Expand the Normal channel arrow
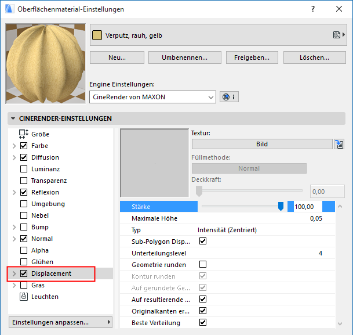The height and width of the screenshot is (335, 353). [14, 239]
